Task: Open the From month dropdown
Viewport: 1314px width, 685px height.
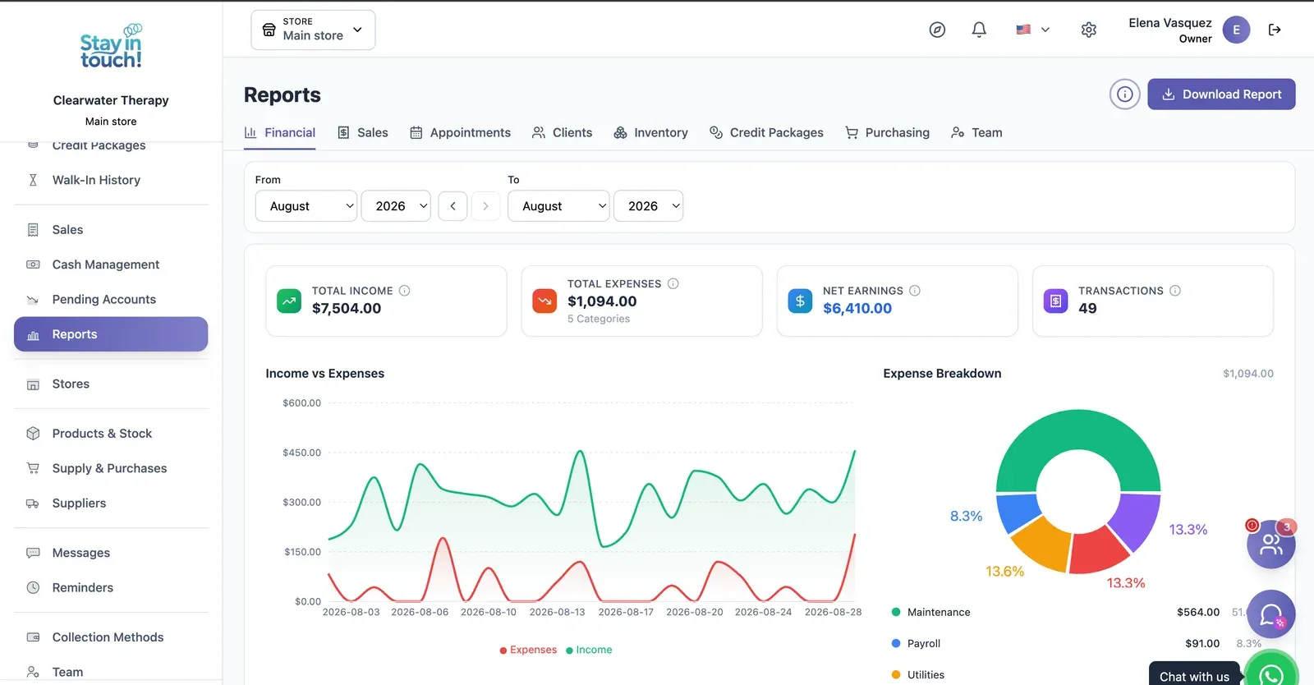Action: pyautogui.click(x=306, y=206)
